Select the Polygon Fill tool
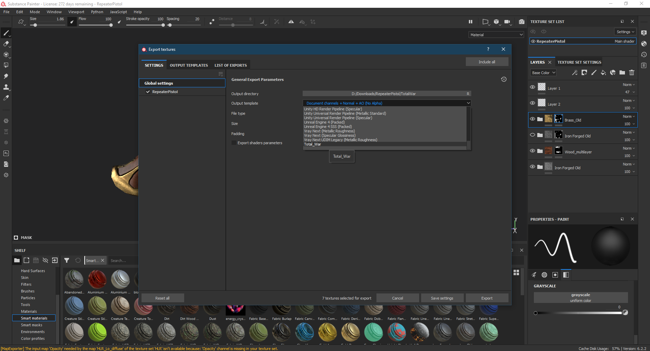The height and width of the screenshot is (351, 650). [6, 65]
